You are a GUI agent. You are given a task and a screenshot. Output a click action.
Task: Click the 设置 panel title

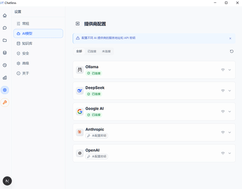[18, 12]
